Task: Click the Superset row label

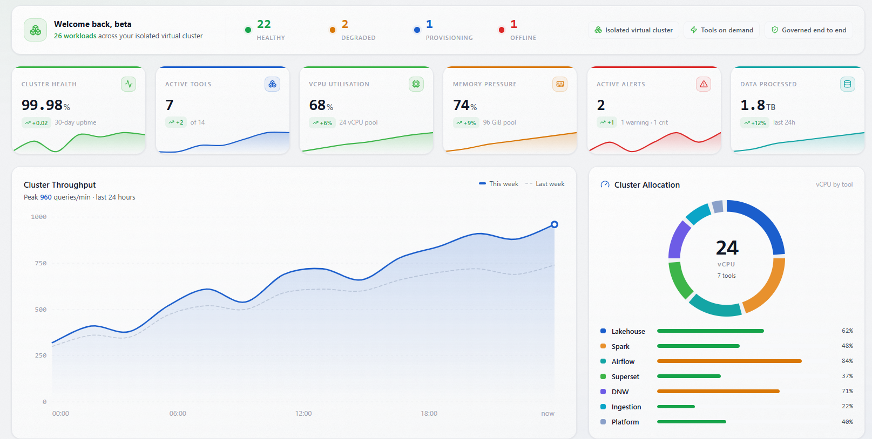Action: [625, 377]
